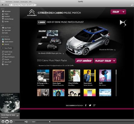134x124 pixels.
Task: Share on Twitter icon
Action: pyautogui.click(x=90, y=105)
